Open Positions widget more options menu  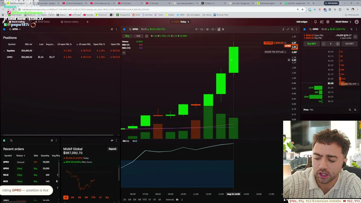tap(116, 29)
